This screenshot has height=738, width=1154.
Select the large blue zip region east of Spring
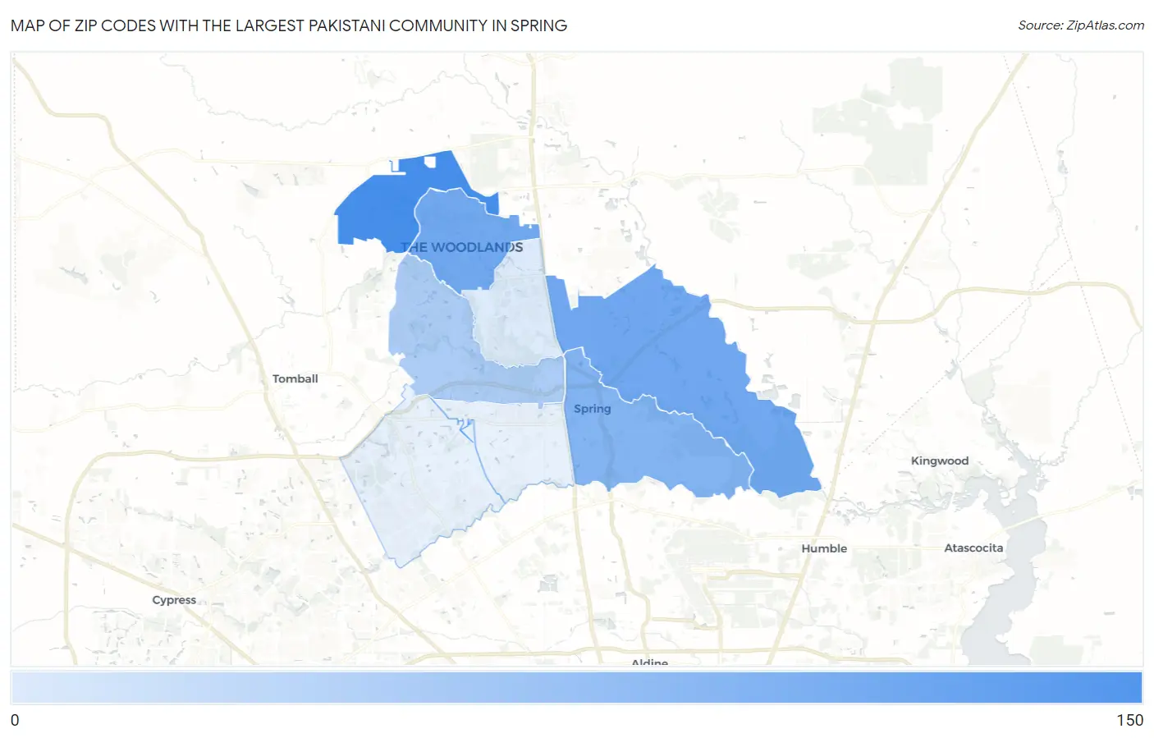(681, 353)
